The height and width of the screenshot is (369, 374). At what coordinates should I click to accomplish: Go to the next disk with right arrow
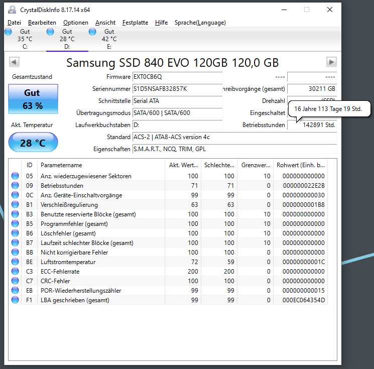click(x=331, y=62)
